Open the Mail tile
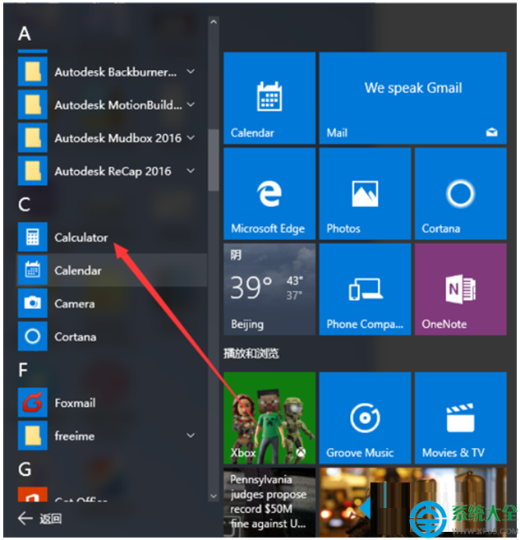 click(412, 98)
